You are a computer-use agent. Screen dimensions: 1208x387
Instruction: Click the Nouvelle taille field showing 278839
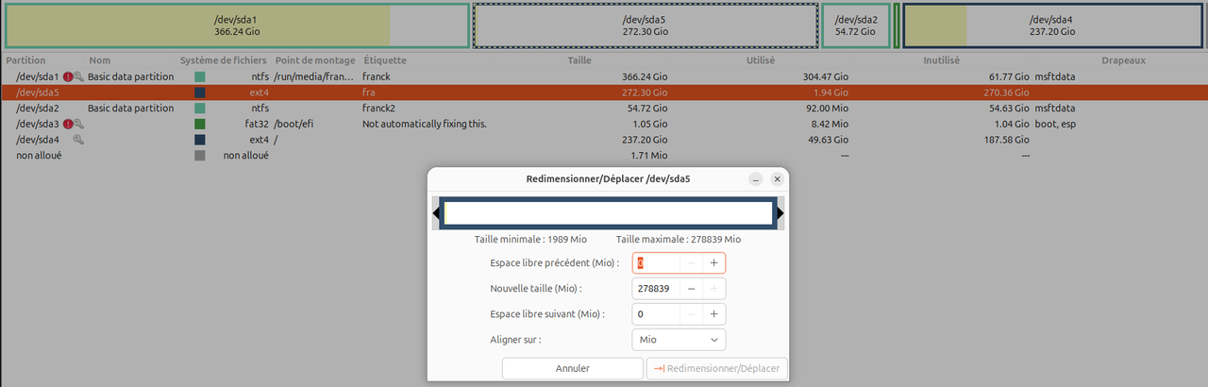(655, 289)
